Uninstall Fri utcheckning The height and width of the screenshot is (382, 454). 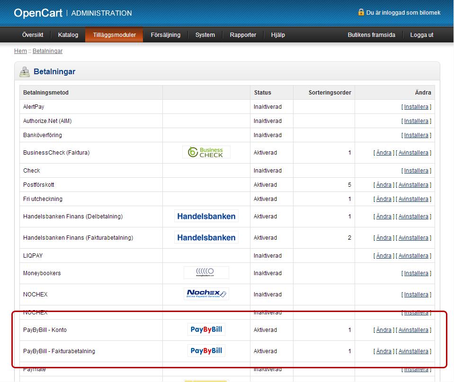coord(413,199)
